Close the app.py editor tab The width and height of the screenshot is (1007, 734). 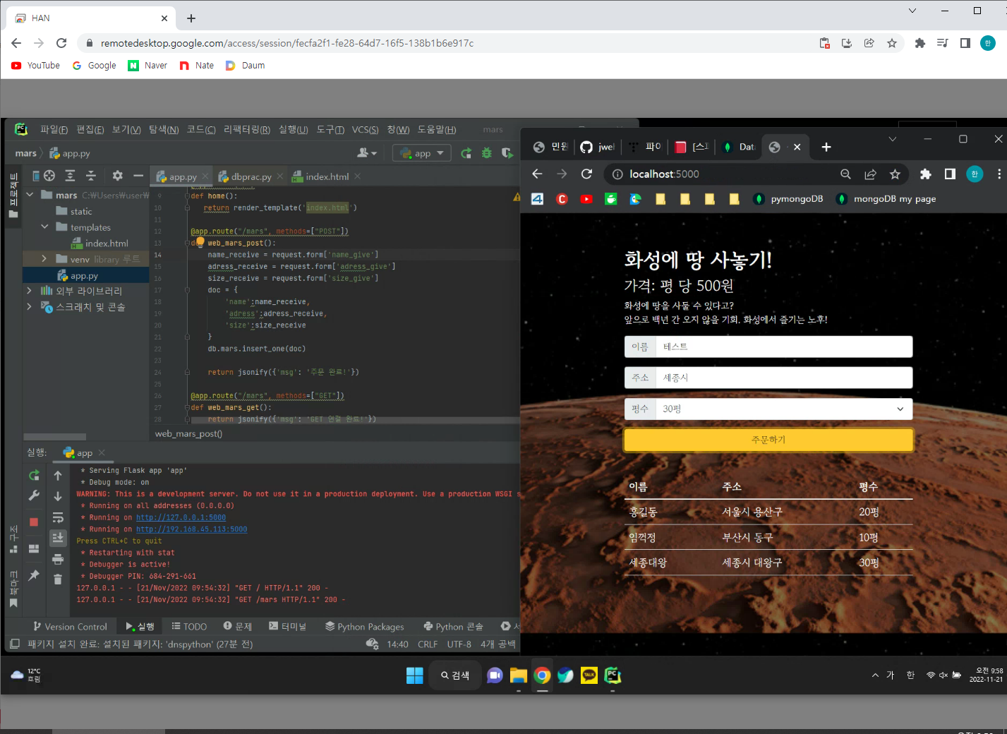point(205,176)
